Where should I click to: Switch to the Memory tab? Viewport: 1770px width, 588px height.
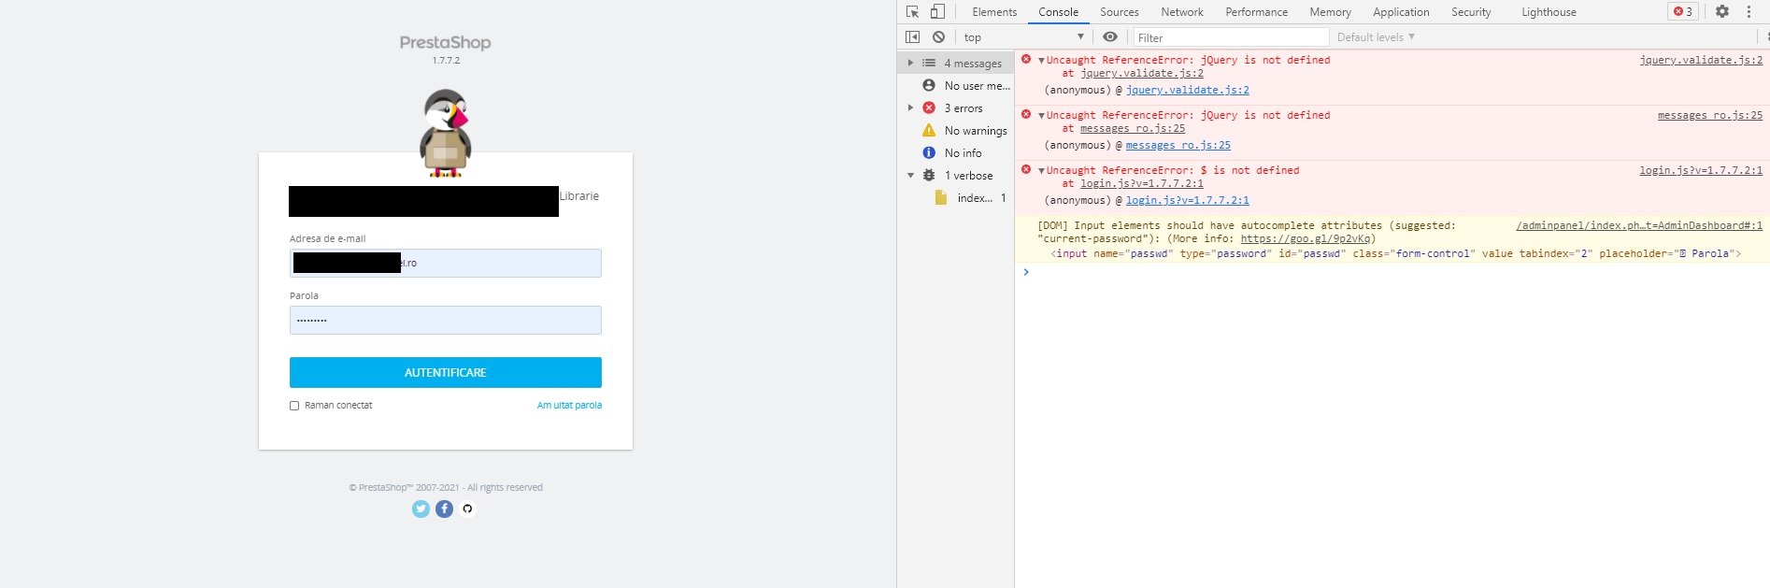(1330, 12)
